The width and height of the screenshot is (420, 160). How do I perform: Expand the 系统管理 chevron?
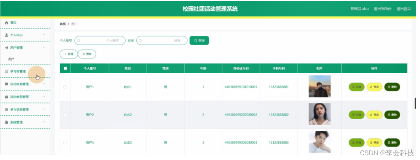(x=45, y=122)
